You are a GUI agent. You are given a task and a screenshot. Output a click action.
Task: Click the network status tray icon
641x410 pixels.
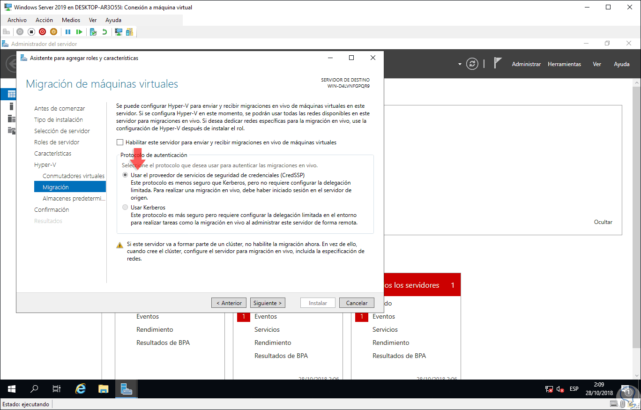pyautogui.click(x=549, y=389)
